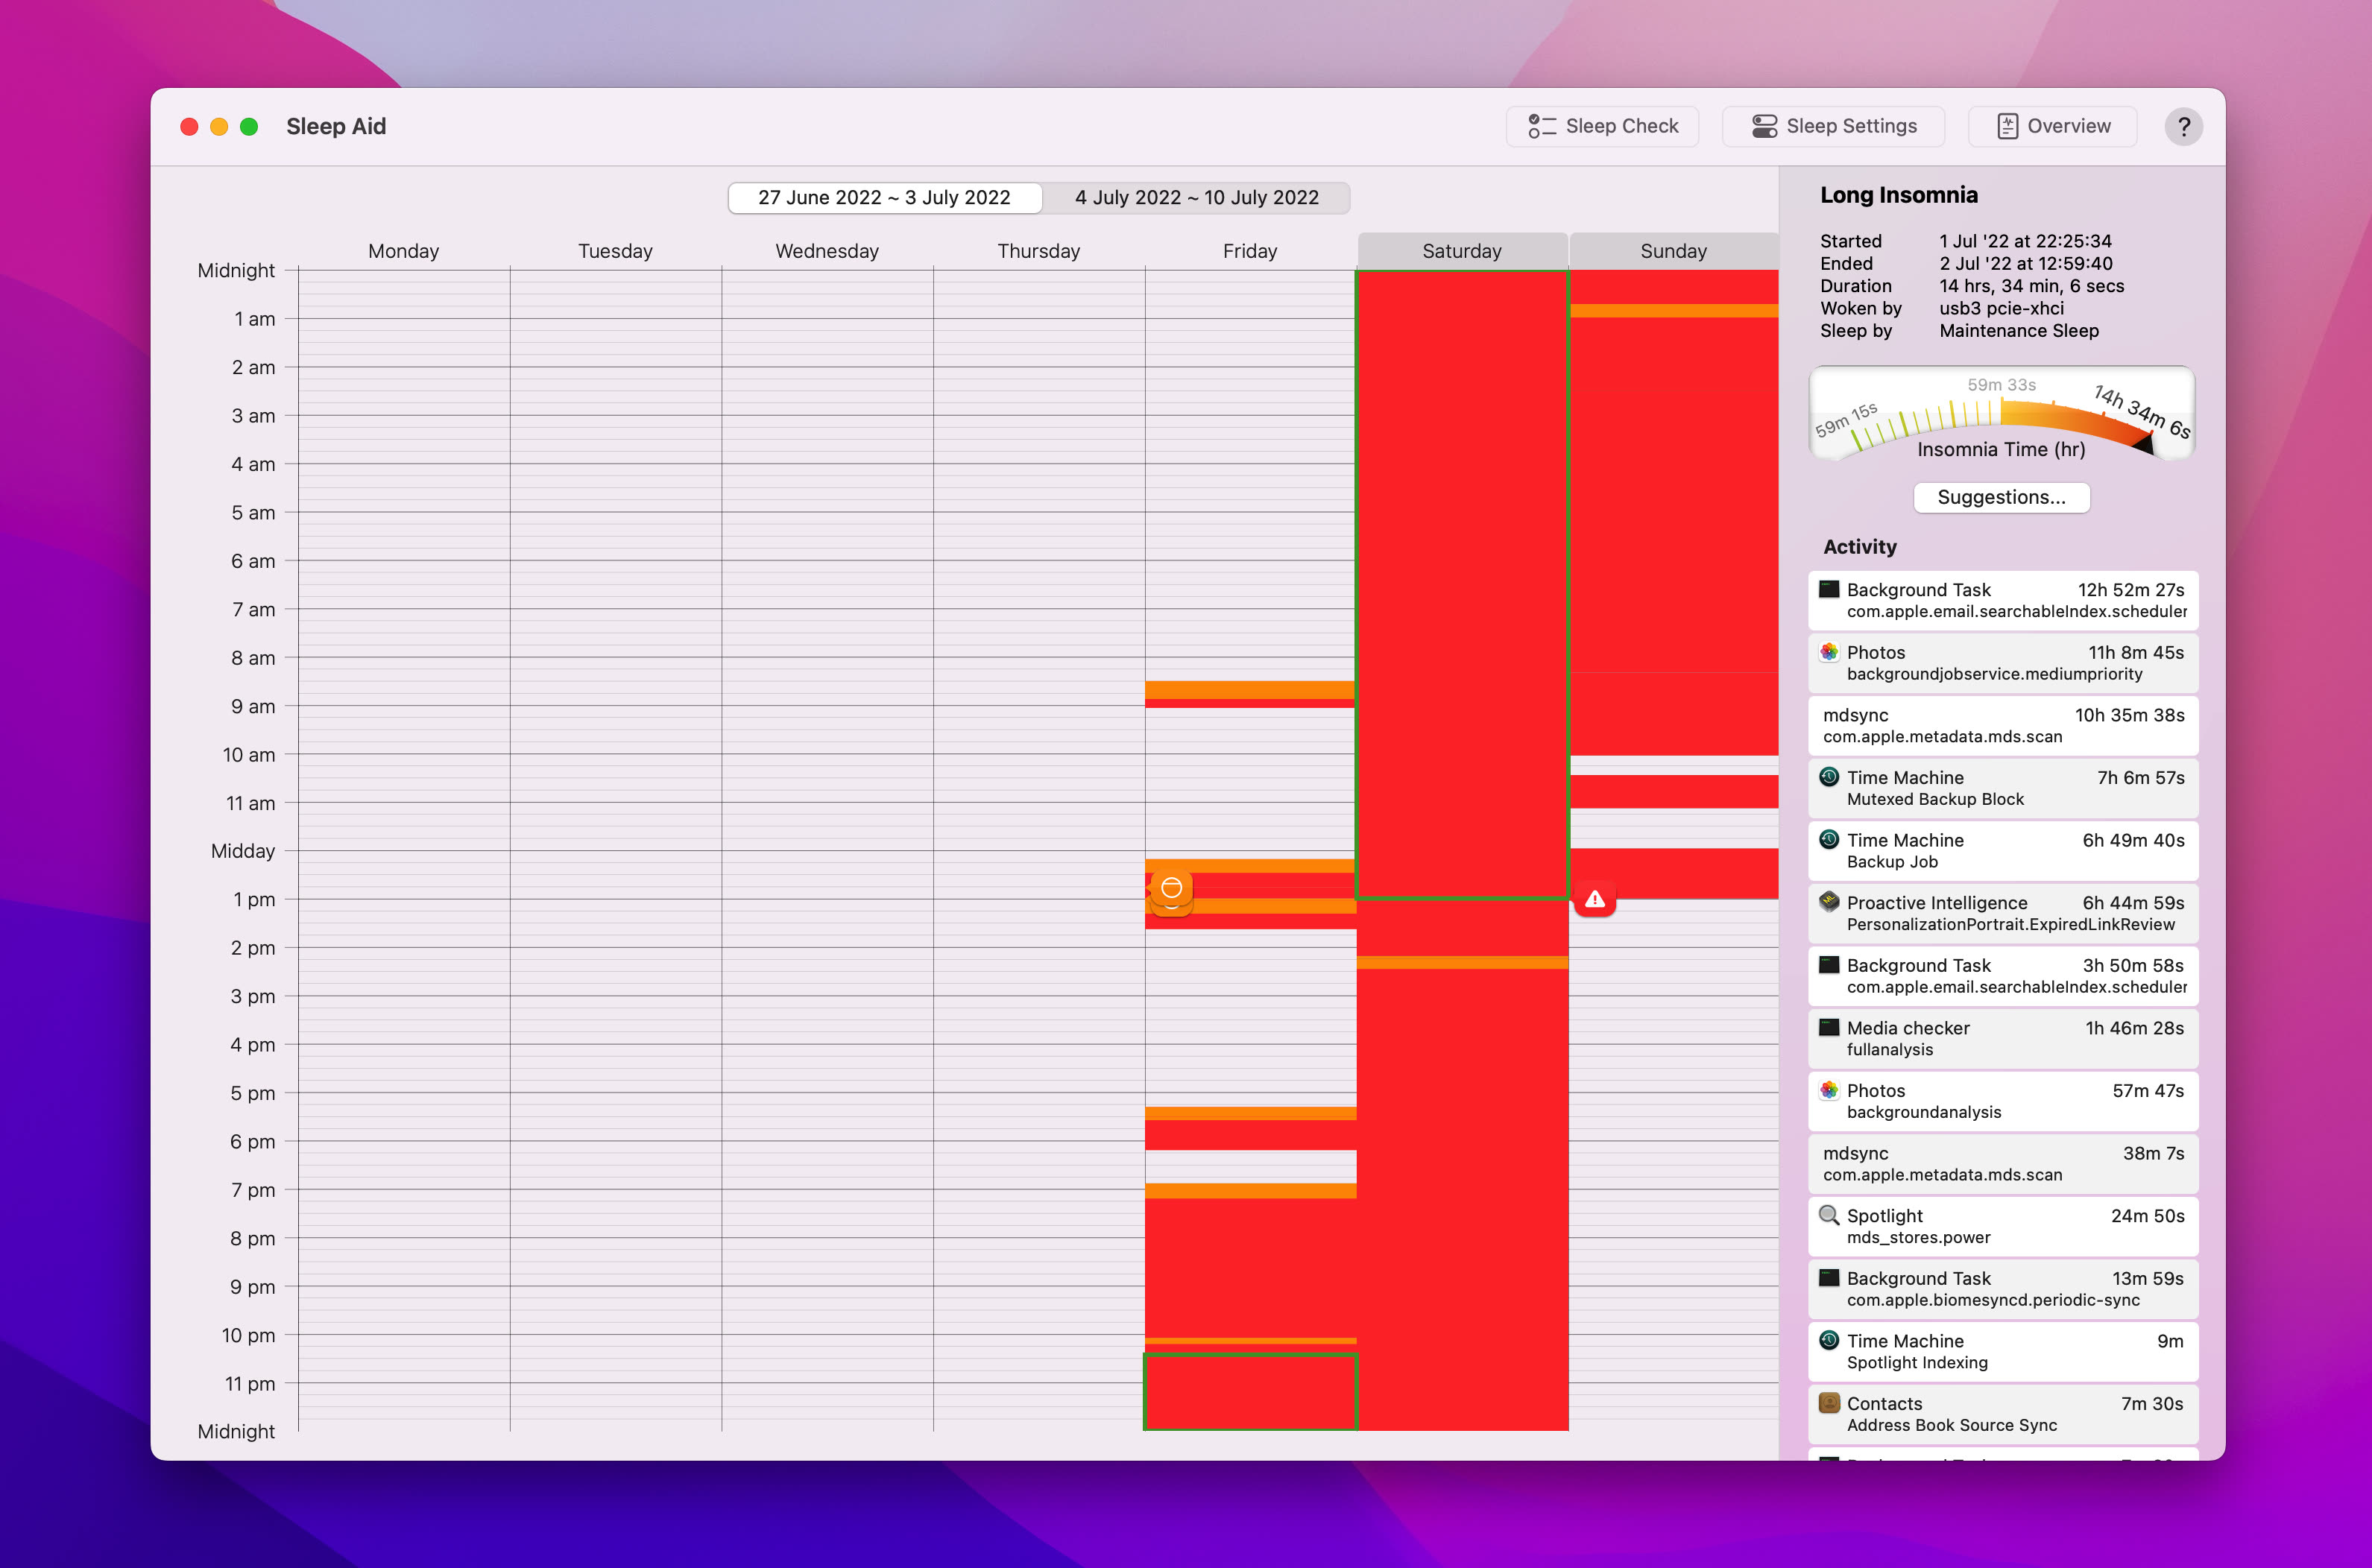Click the red block at 11 am Sunday

(x=1674, y=791)
